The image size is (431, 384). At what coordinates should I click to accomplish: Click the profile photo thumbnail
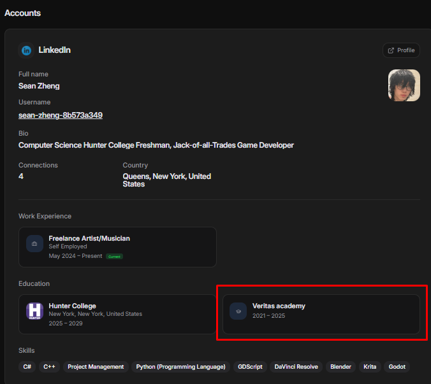(x=404, y=85)
